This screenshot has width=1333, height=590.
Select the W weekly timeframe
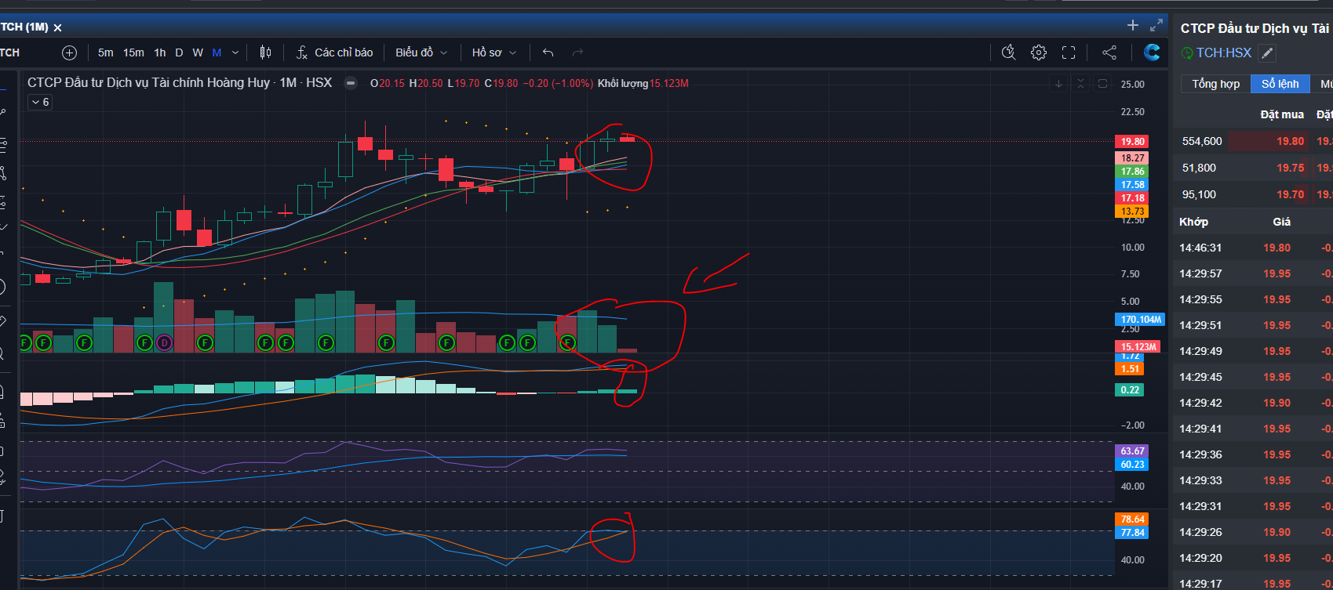pyautogui.click(x=198, y=52)
